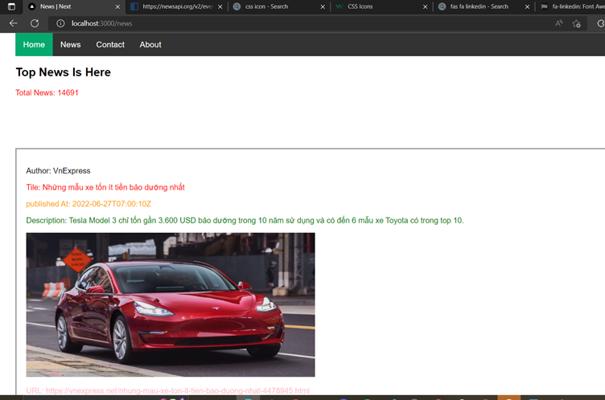Viewport: 605px width, 400px height.
Task: Click the red article title line
Action: [105, 187]
